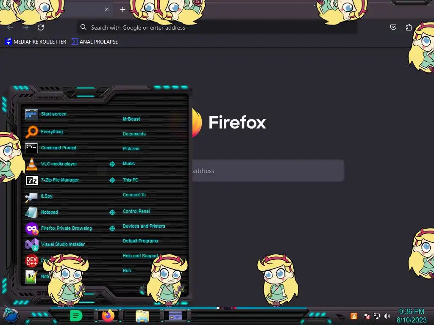434x325 pixels.
Task: Click the power button in start menu
Action: [x=142, y=290]
